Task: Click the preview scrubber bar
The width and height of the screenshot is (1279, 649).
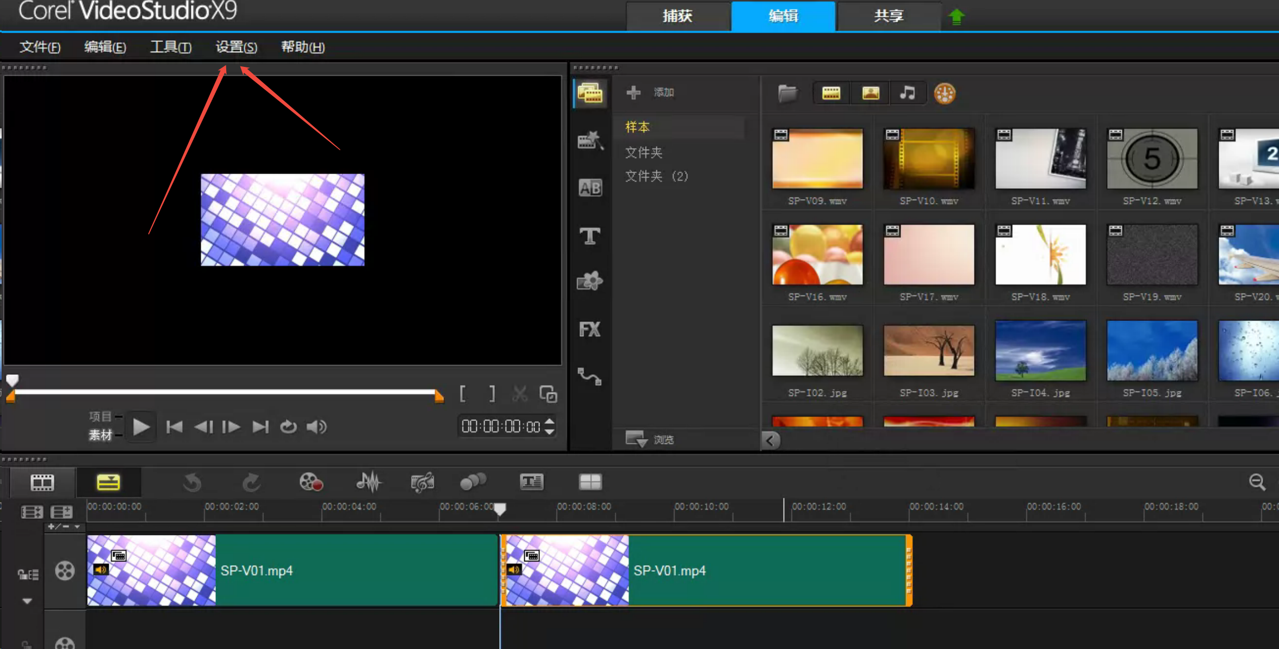Action: (226, 392)
